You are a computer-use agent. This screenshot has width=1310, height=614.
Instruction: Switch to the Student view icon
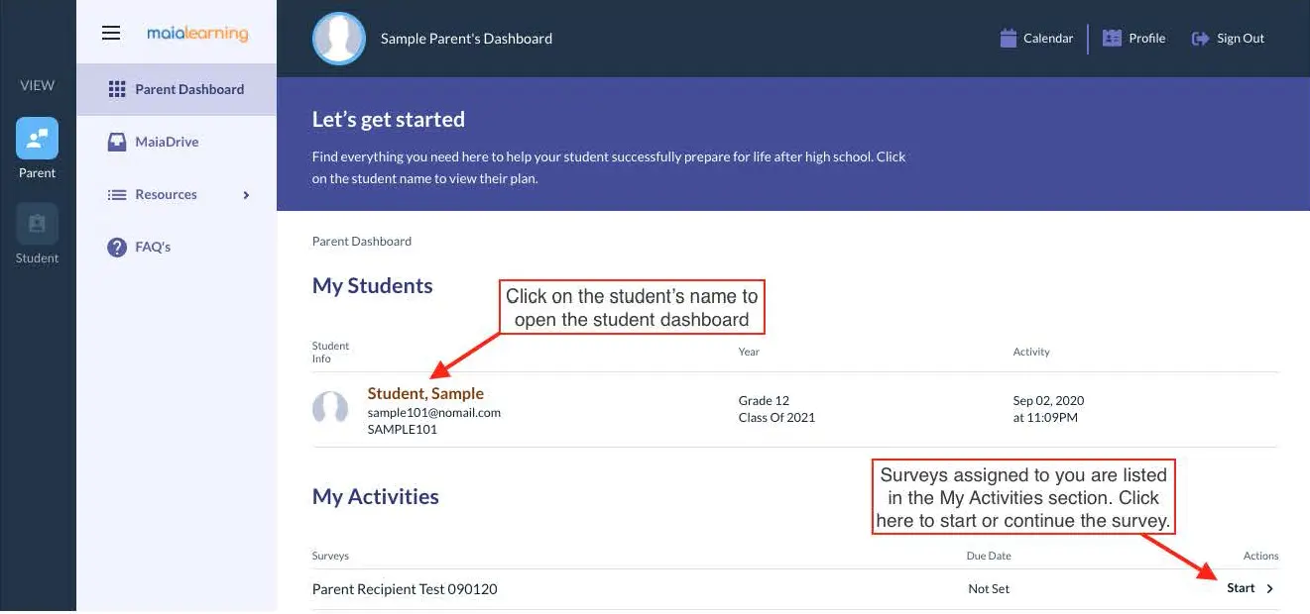tap(37, 224)
